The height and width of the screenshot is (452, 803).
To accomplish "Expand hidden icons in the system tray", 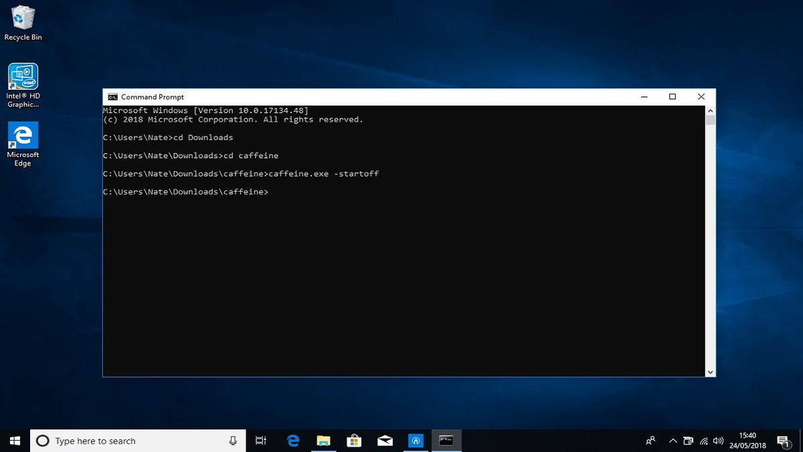I will pyautogui.click(x=673, y=441).
